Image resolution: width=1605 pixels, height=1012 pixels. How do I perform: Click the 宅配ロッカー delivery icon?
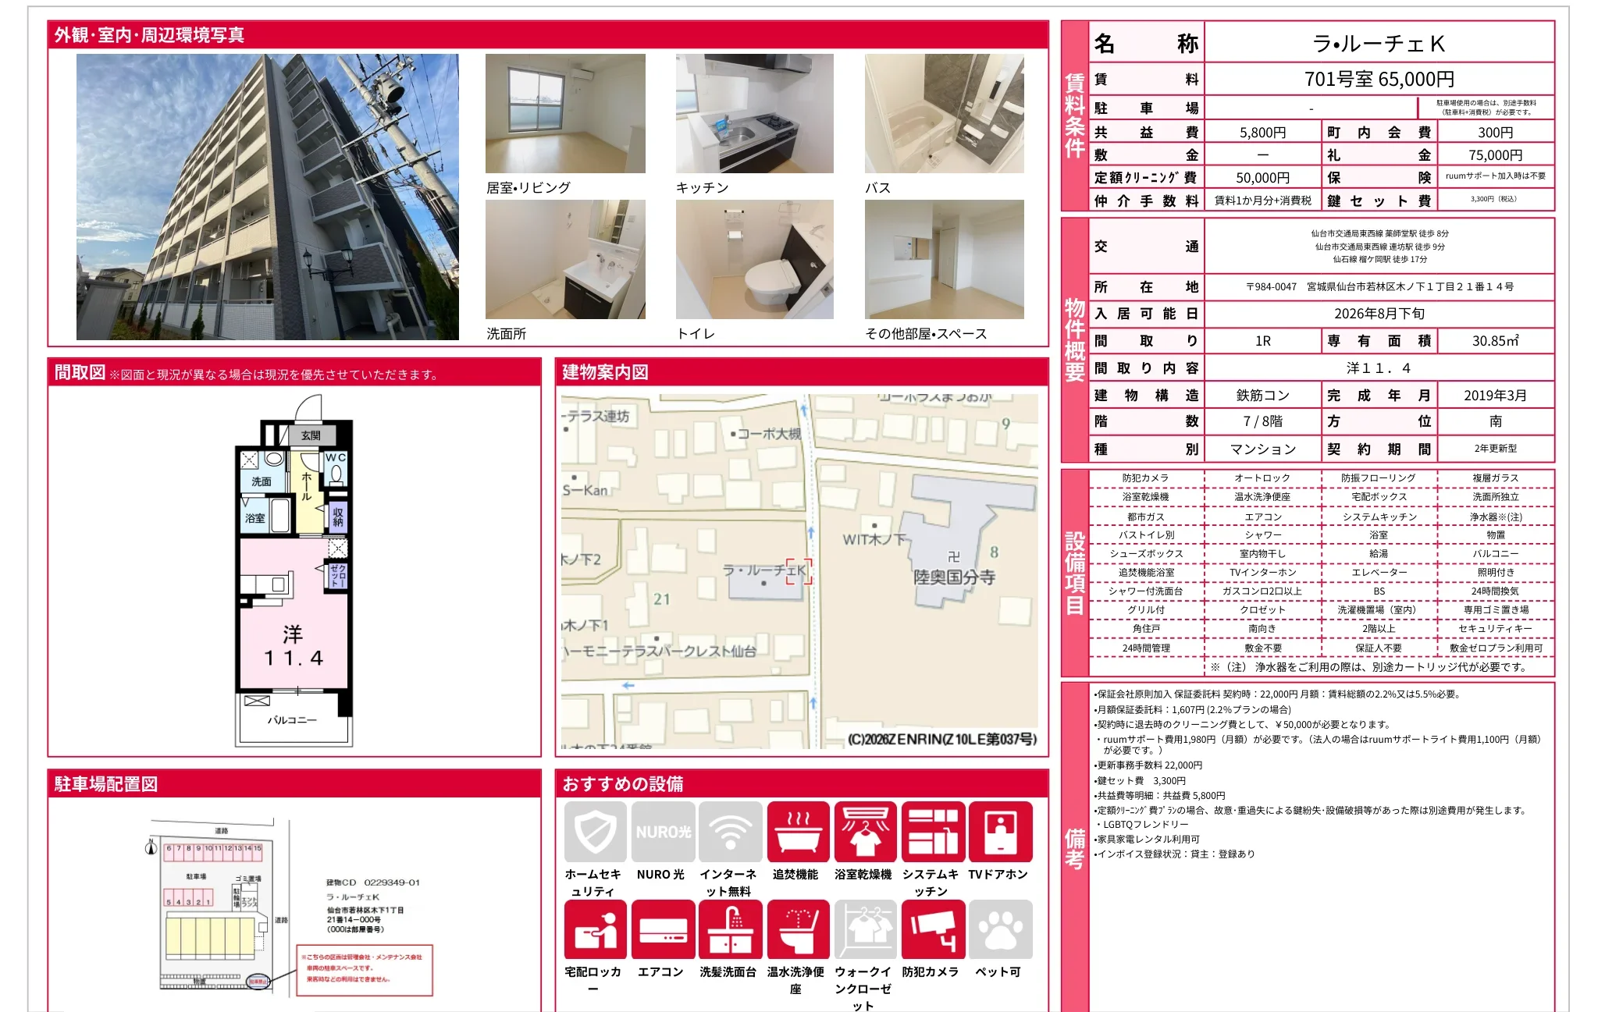(x=596, y=929)
